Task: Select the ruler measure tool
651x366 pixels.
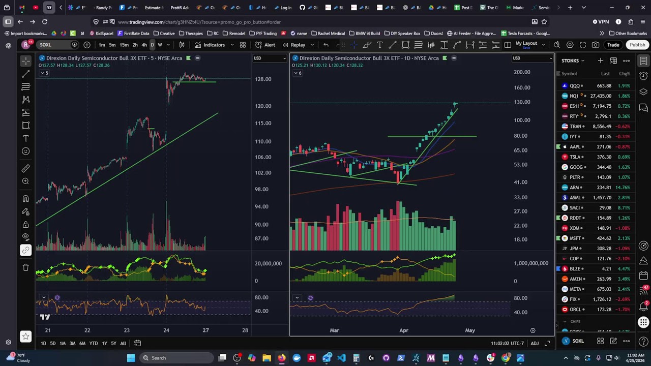Action: click(x=26, y=168)
